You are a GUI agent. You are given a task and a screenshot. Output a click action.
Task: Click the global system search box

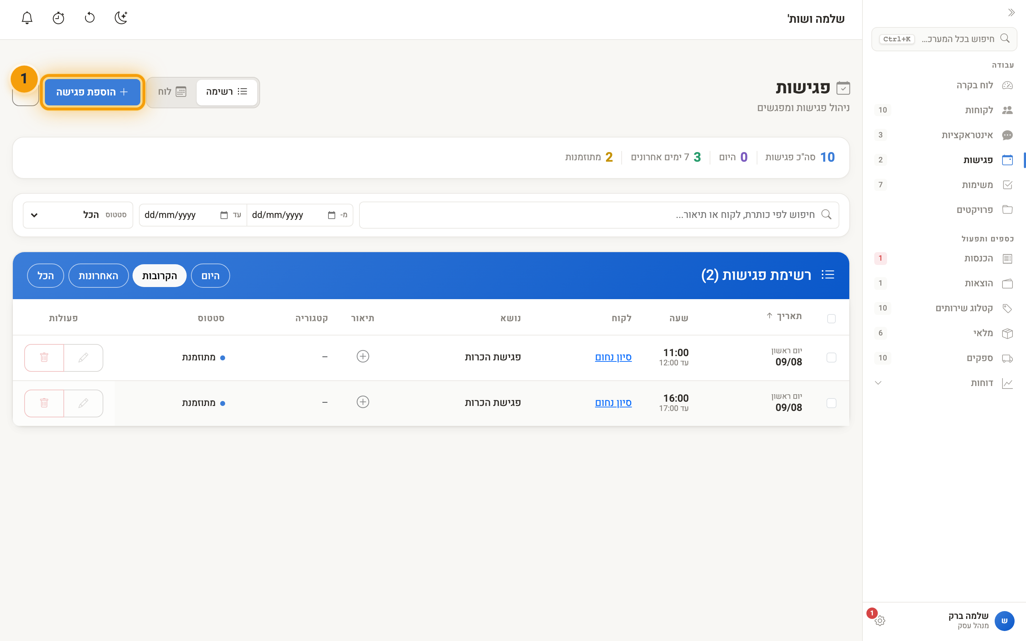click(944, 39)
